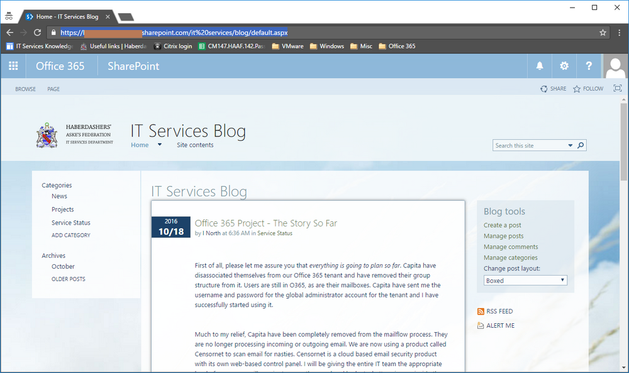Open the Windows bookmarks folder
The image size is (629, 373).
(x=327, y=46)
